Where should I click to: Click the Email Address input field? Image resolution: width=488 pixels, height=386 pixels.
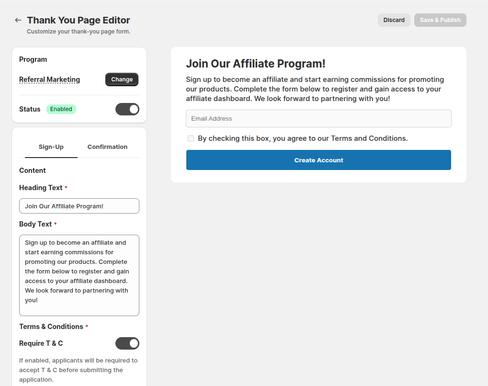point(318,118)
